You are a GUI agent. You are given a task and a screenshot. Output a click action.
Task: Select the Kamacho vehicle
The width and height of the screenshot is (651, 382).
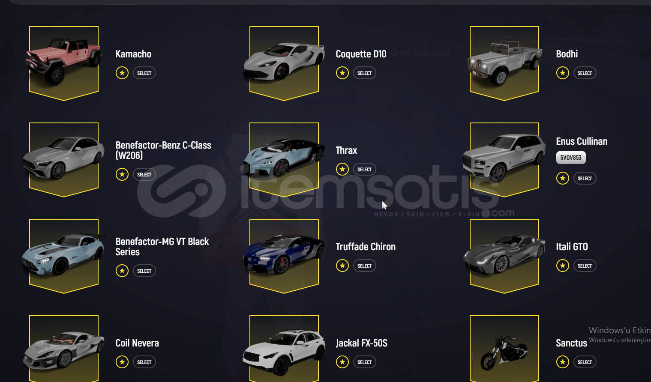(x=144, y=73)
